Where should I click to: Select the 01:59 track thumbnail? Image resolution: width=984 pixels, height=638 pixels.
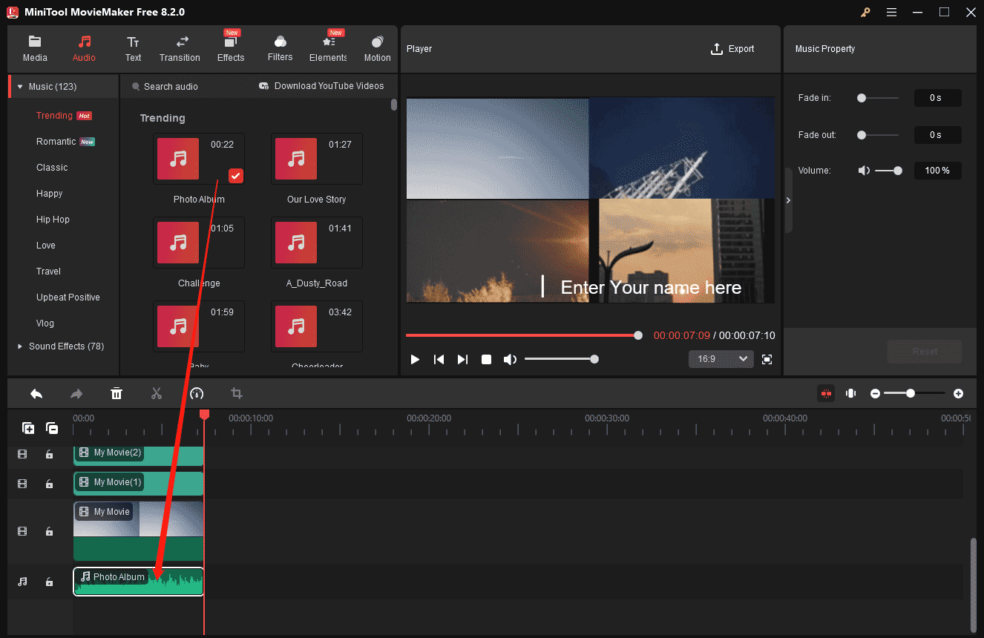pos(178,326)
